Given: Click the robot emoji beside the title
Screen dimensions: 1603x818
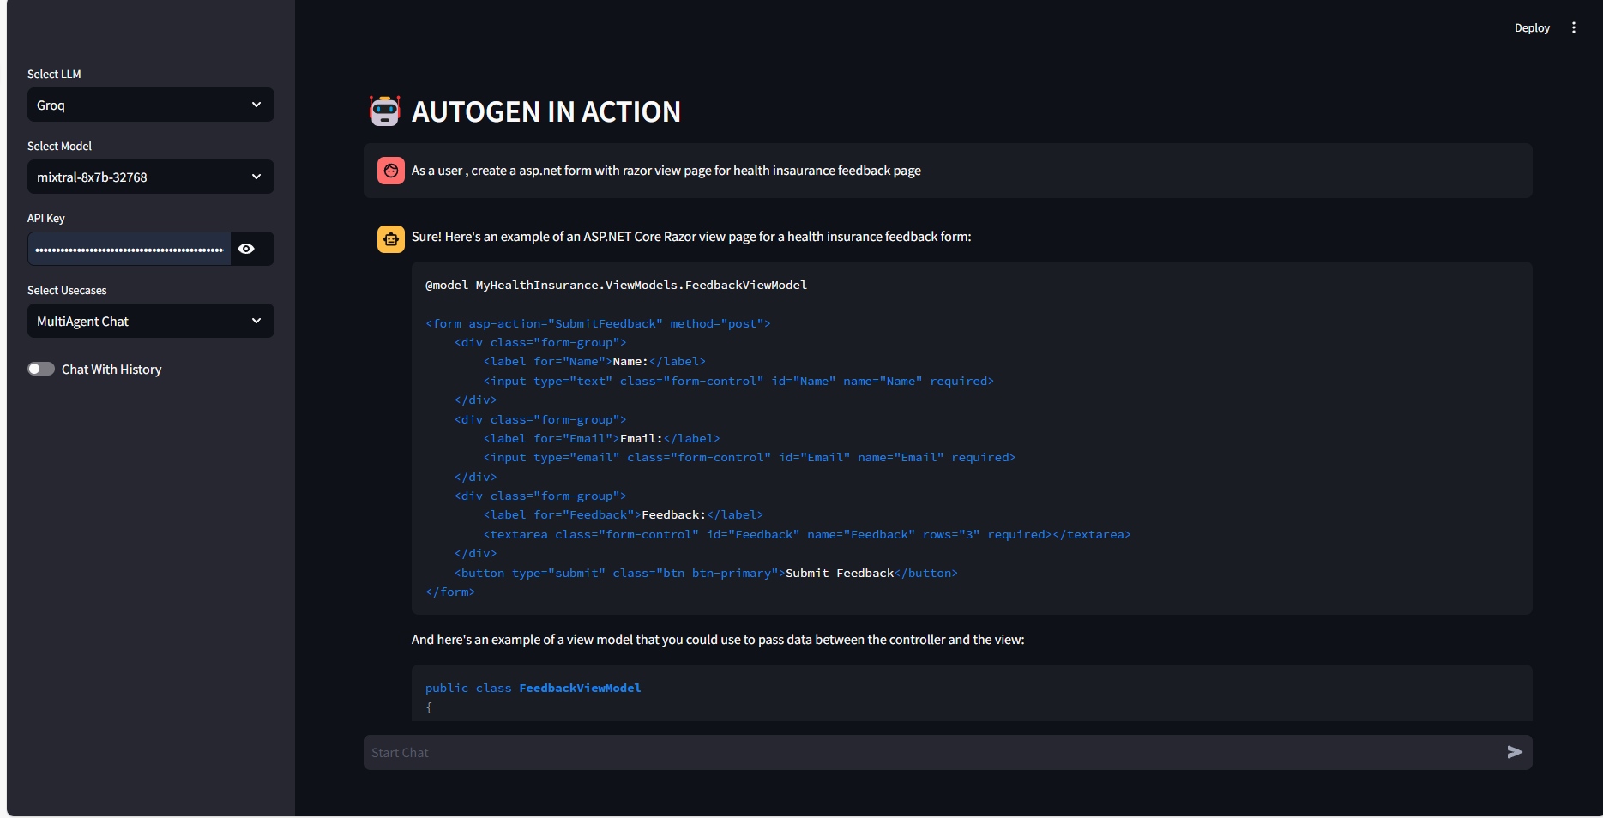Looking at the screenshot, I should [x=384, y=111].
